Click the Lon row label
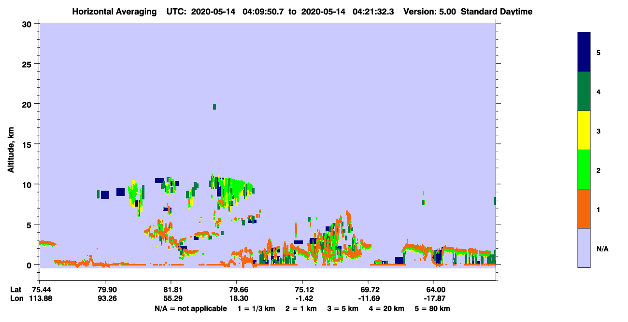Screen dimensions: 628x322 [16, 298]
